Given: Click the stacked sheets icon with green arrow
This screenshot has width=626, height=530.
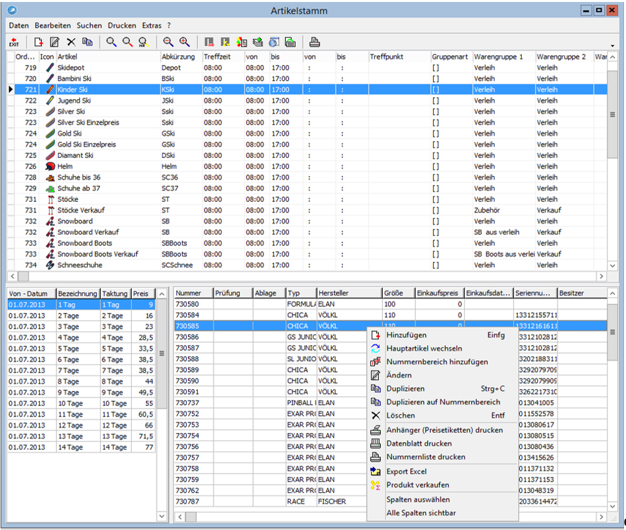Looking at the screenshot, I should tap(258, 42).
